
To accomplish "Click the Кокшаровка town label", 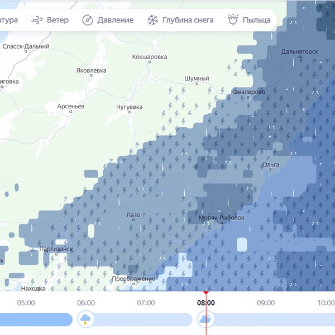I will point(150,57).
